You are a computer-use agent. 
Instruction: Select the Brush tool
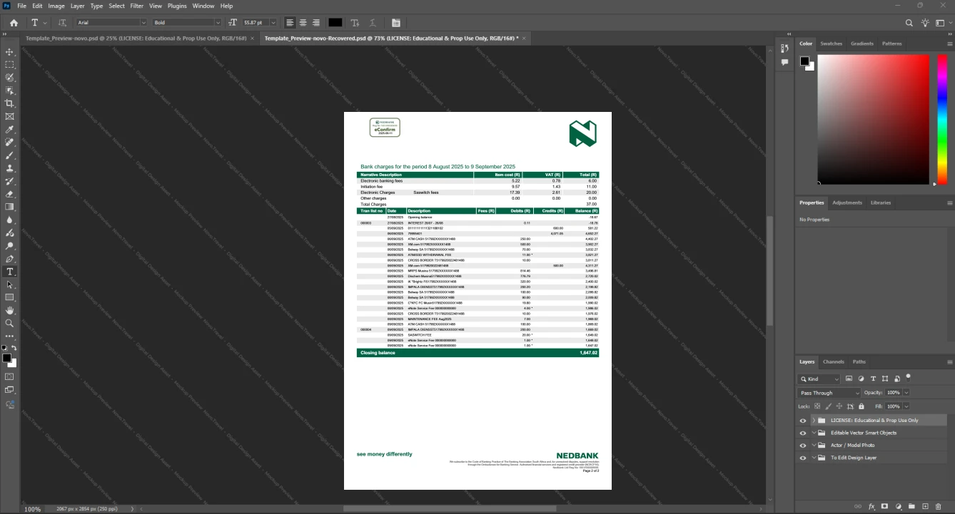coord(10,155)
